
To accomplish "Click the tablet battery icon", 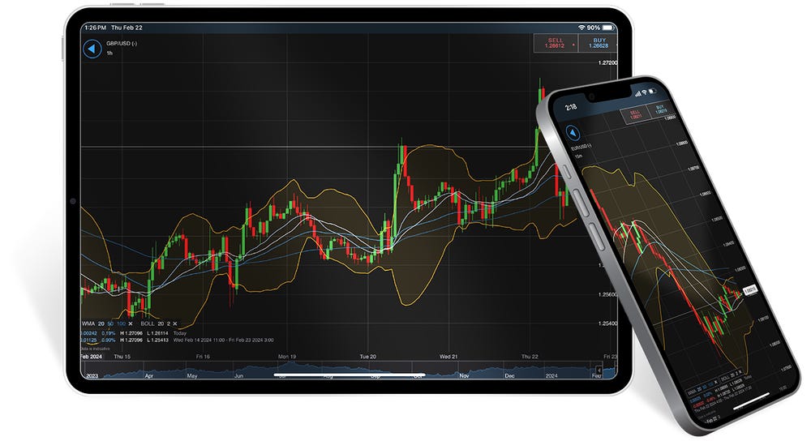I will click(607, 28).
